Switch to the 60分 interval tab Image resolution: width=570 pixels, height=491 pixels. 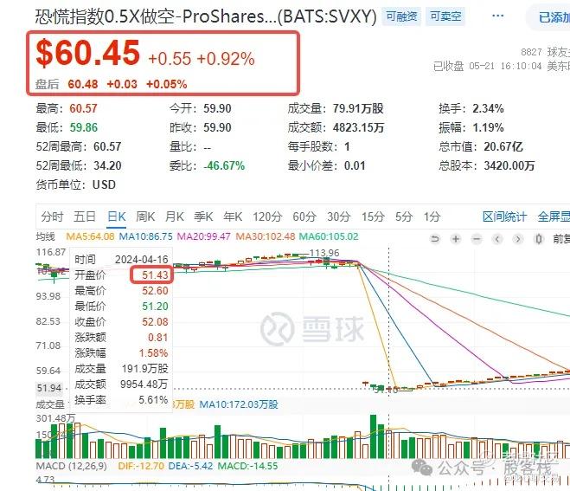(x=304, y=216)
